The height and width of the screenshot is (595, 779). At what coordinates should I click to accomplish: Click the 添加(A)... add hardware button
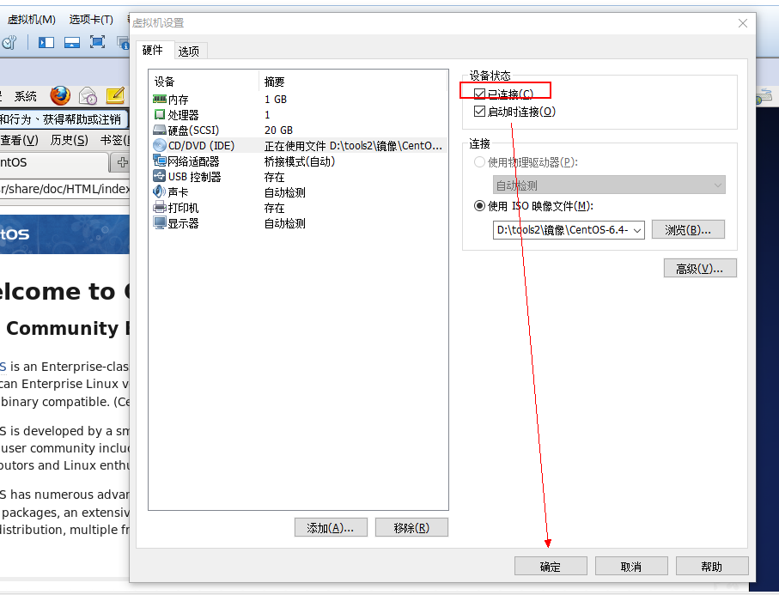click(331, 528)
